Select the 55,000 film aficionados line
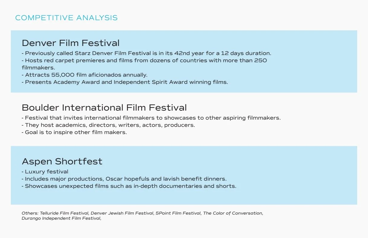 pyautogui.click(x=84, y=75)
